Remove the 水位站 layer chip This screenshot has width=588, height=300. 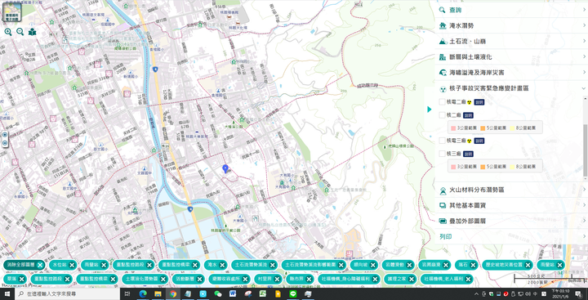[72, 265]
